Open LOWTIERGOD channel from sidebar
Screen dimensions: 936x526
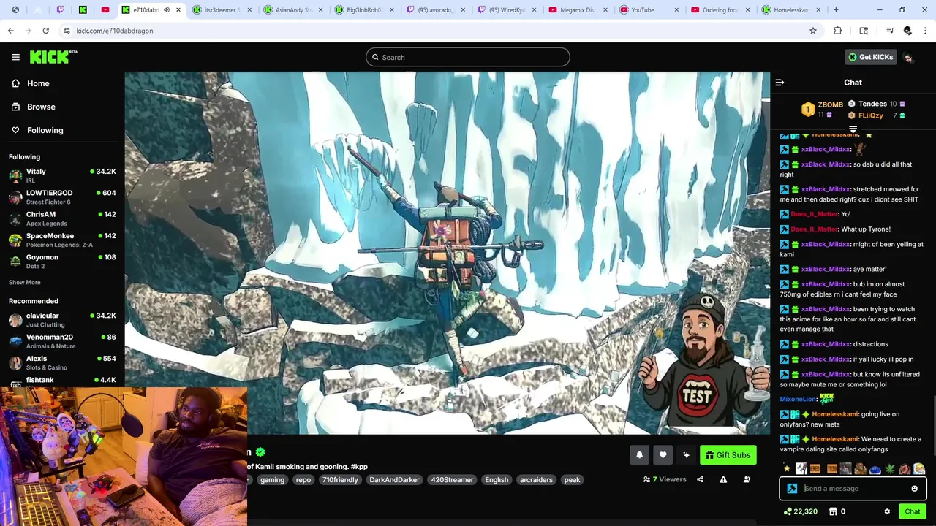click(x=62, y=197)
